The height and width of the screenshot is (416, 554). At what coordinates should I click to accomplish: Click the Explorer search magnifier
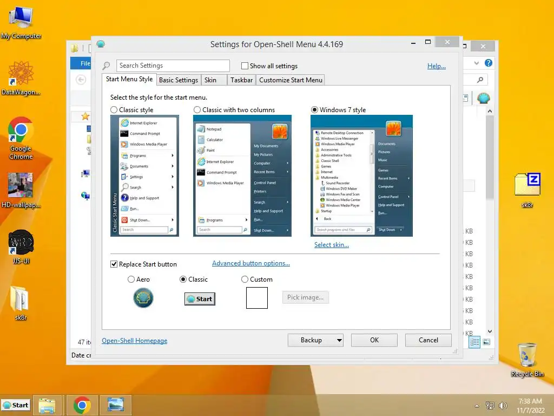click(480, 80)
